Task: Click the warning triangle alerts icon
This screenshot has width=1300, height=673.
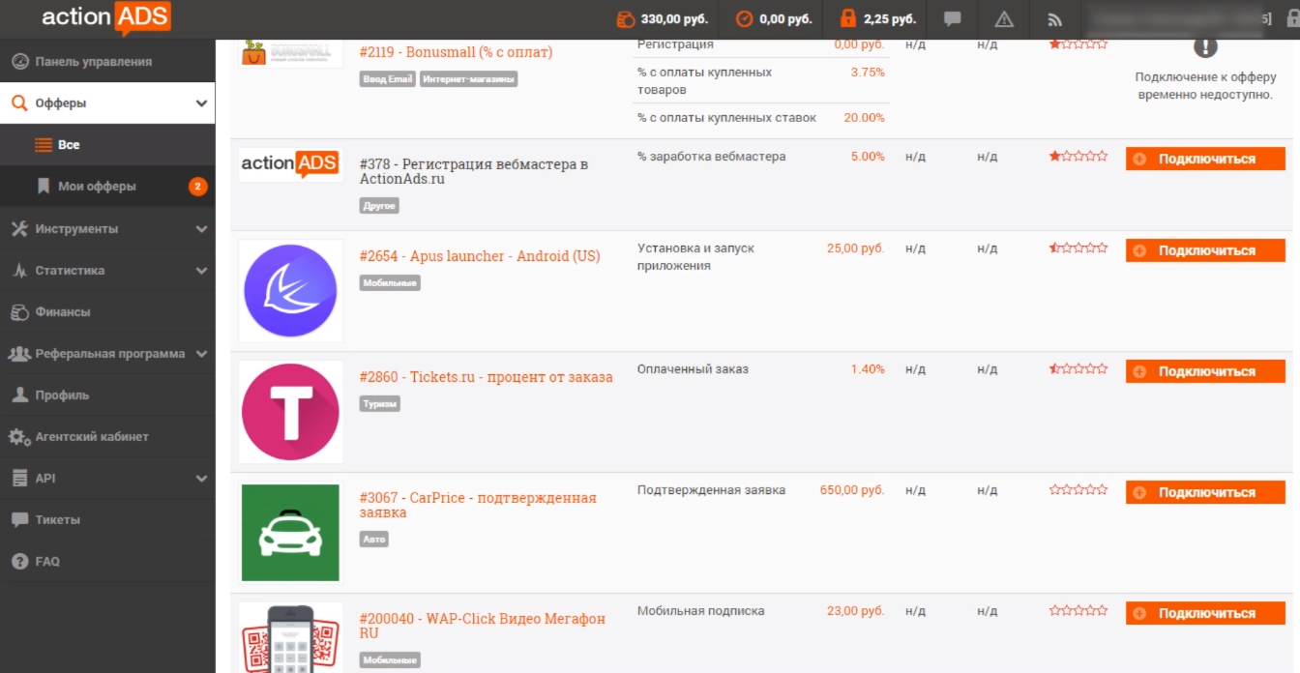Action: (x=1004, y=18)
